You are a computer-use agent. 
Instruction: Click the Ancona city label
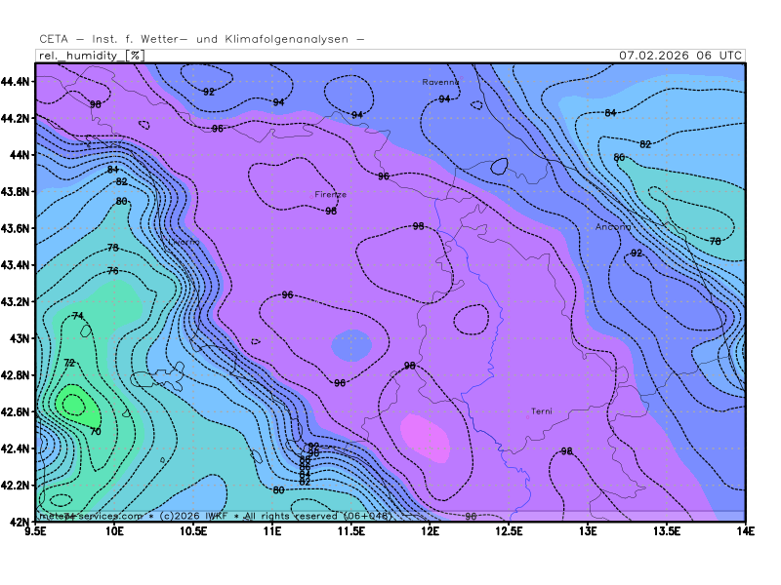tap(612, 226)
